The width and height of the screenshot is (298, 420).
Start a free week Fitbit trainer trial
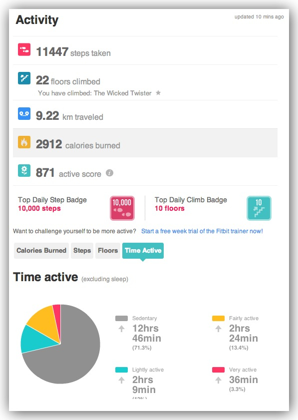coord(202,231)
